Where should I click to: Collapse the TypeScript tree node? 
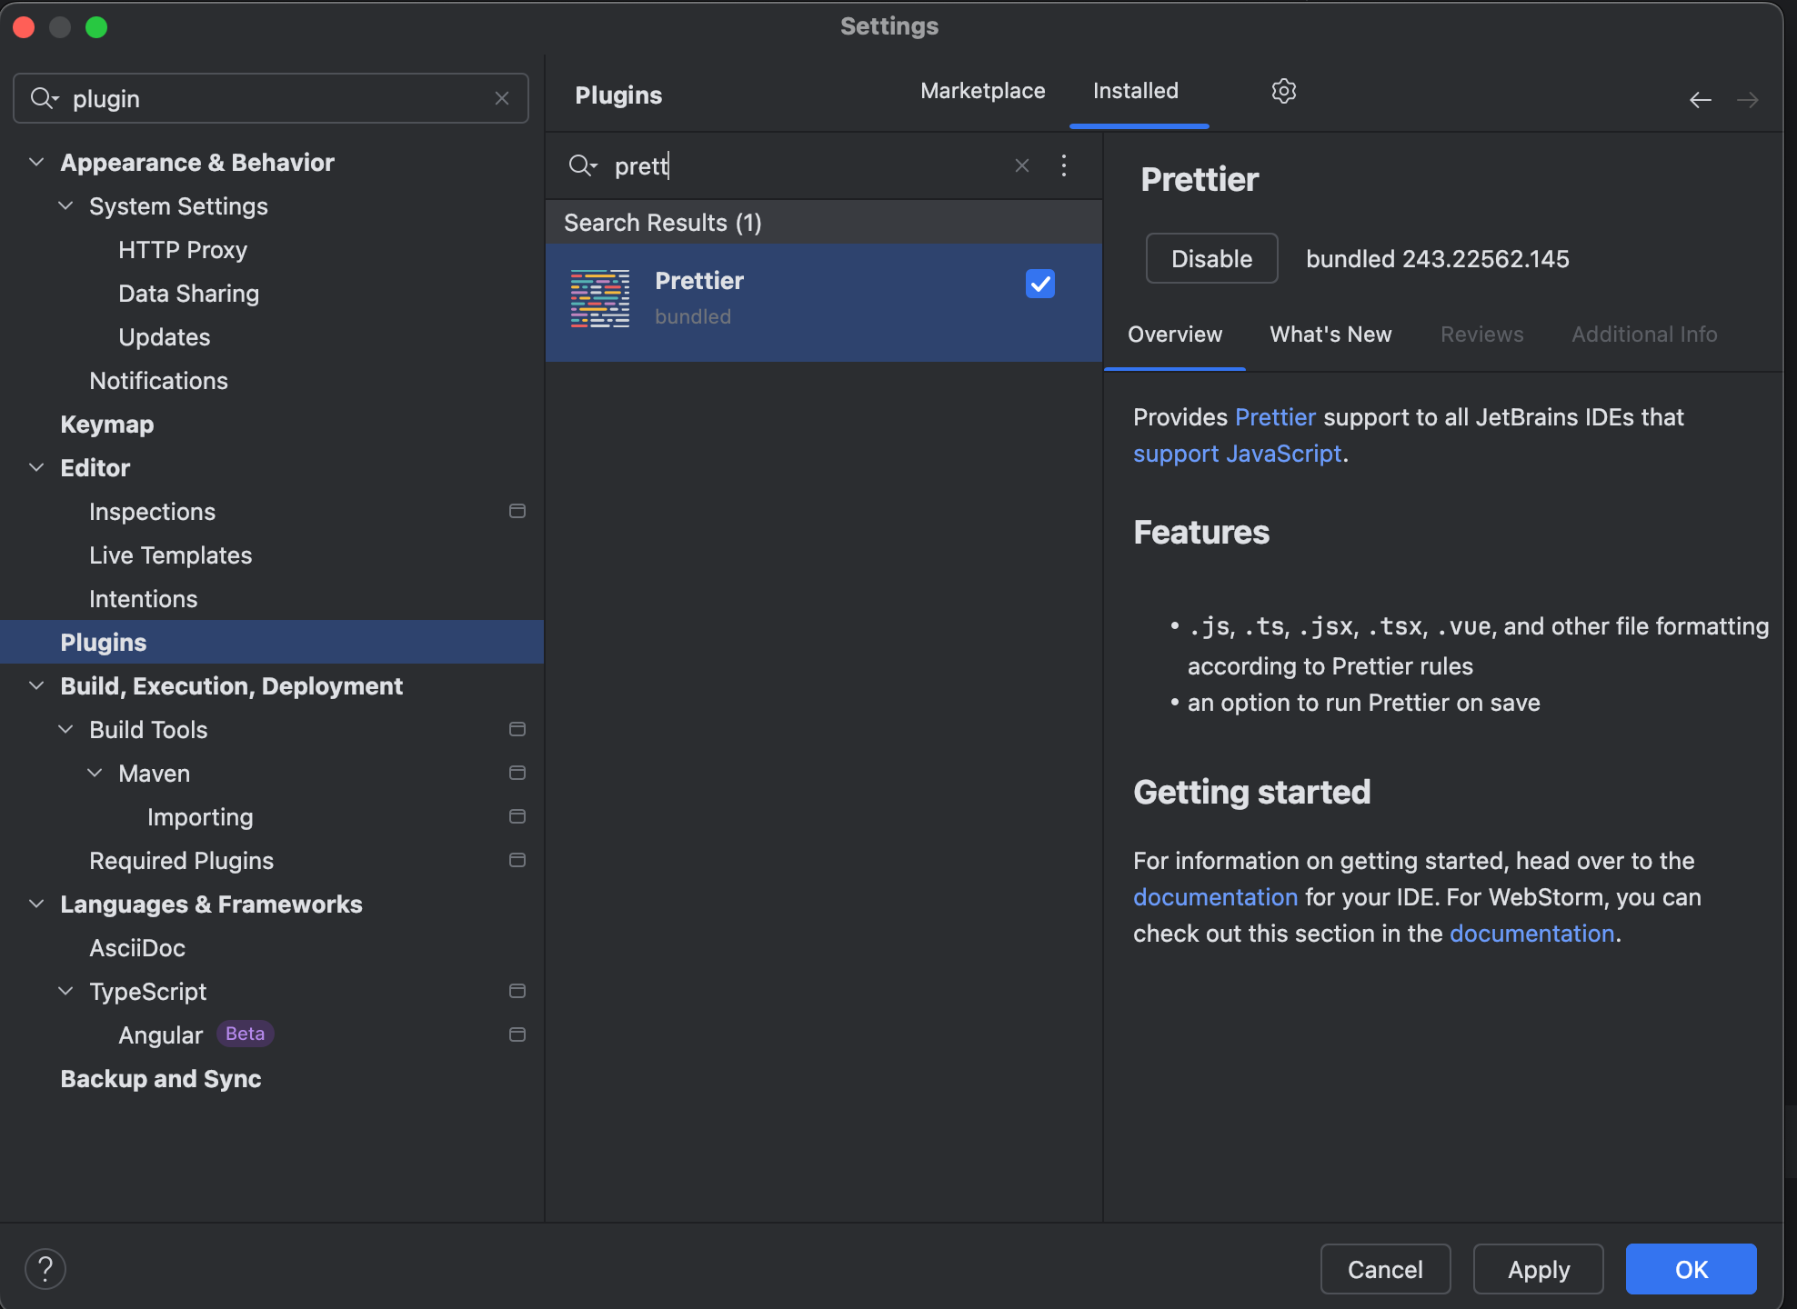(65, 992)
